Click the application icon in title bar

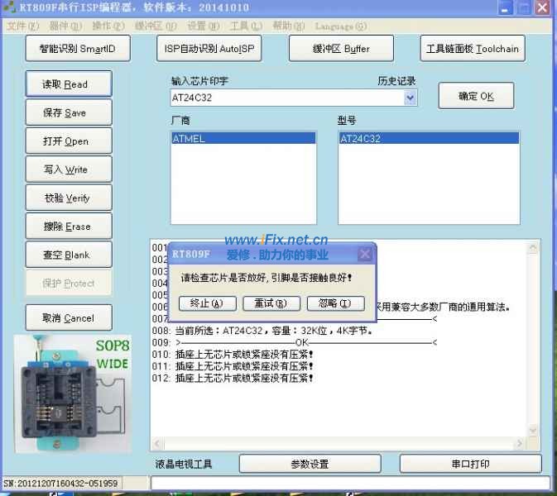pos(10,7)
